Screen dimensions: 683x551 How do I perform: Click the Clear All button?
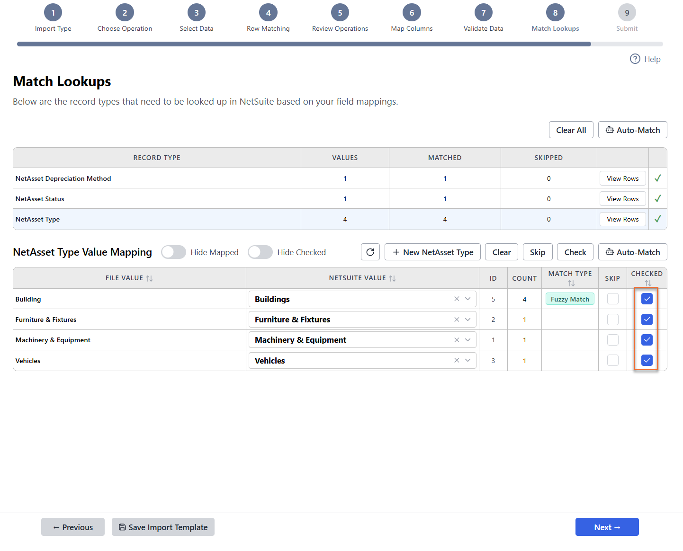pyautogui.click(x=571, y=130)
